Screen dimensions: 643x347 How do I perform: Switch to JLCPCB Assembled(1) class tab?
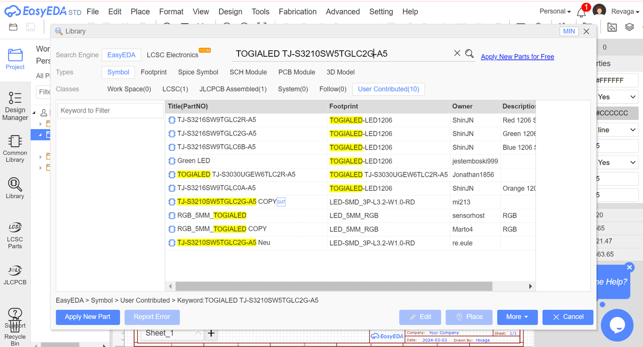pyautogui.click(x=233, y=89)
